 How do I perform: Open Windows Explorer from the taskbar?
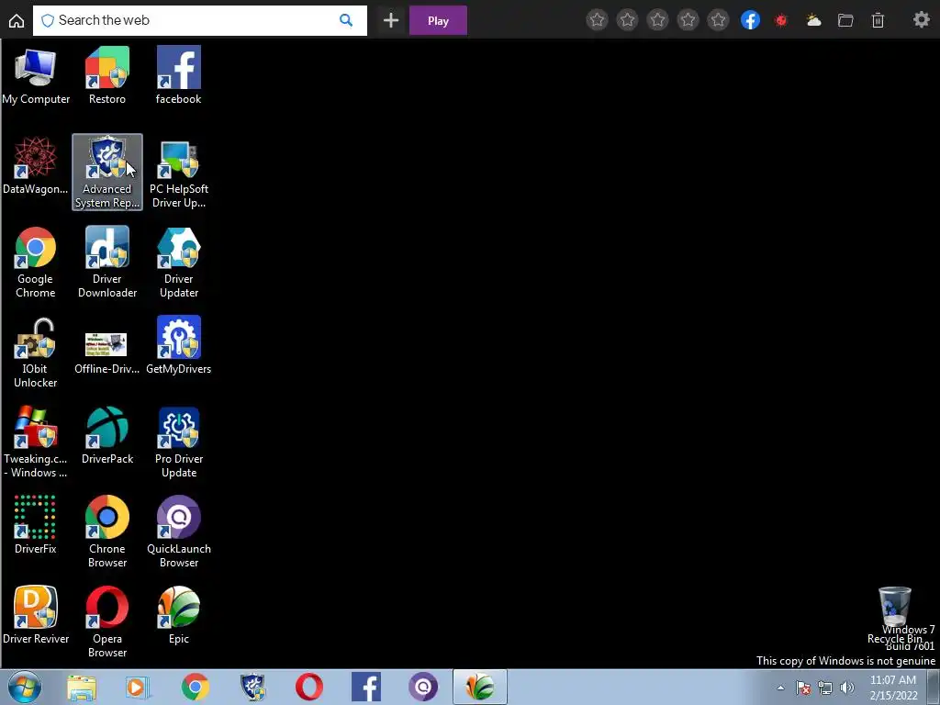click(x=82, y=688)
